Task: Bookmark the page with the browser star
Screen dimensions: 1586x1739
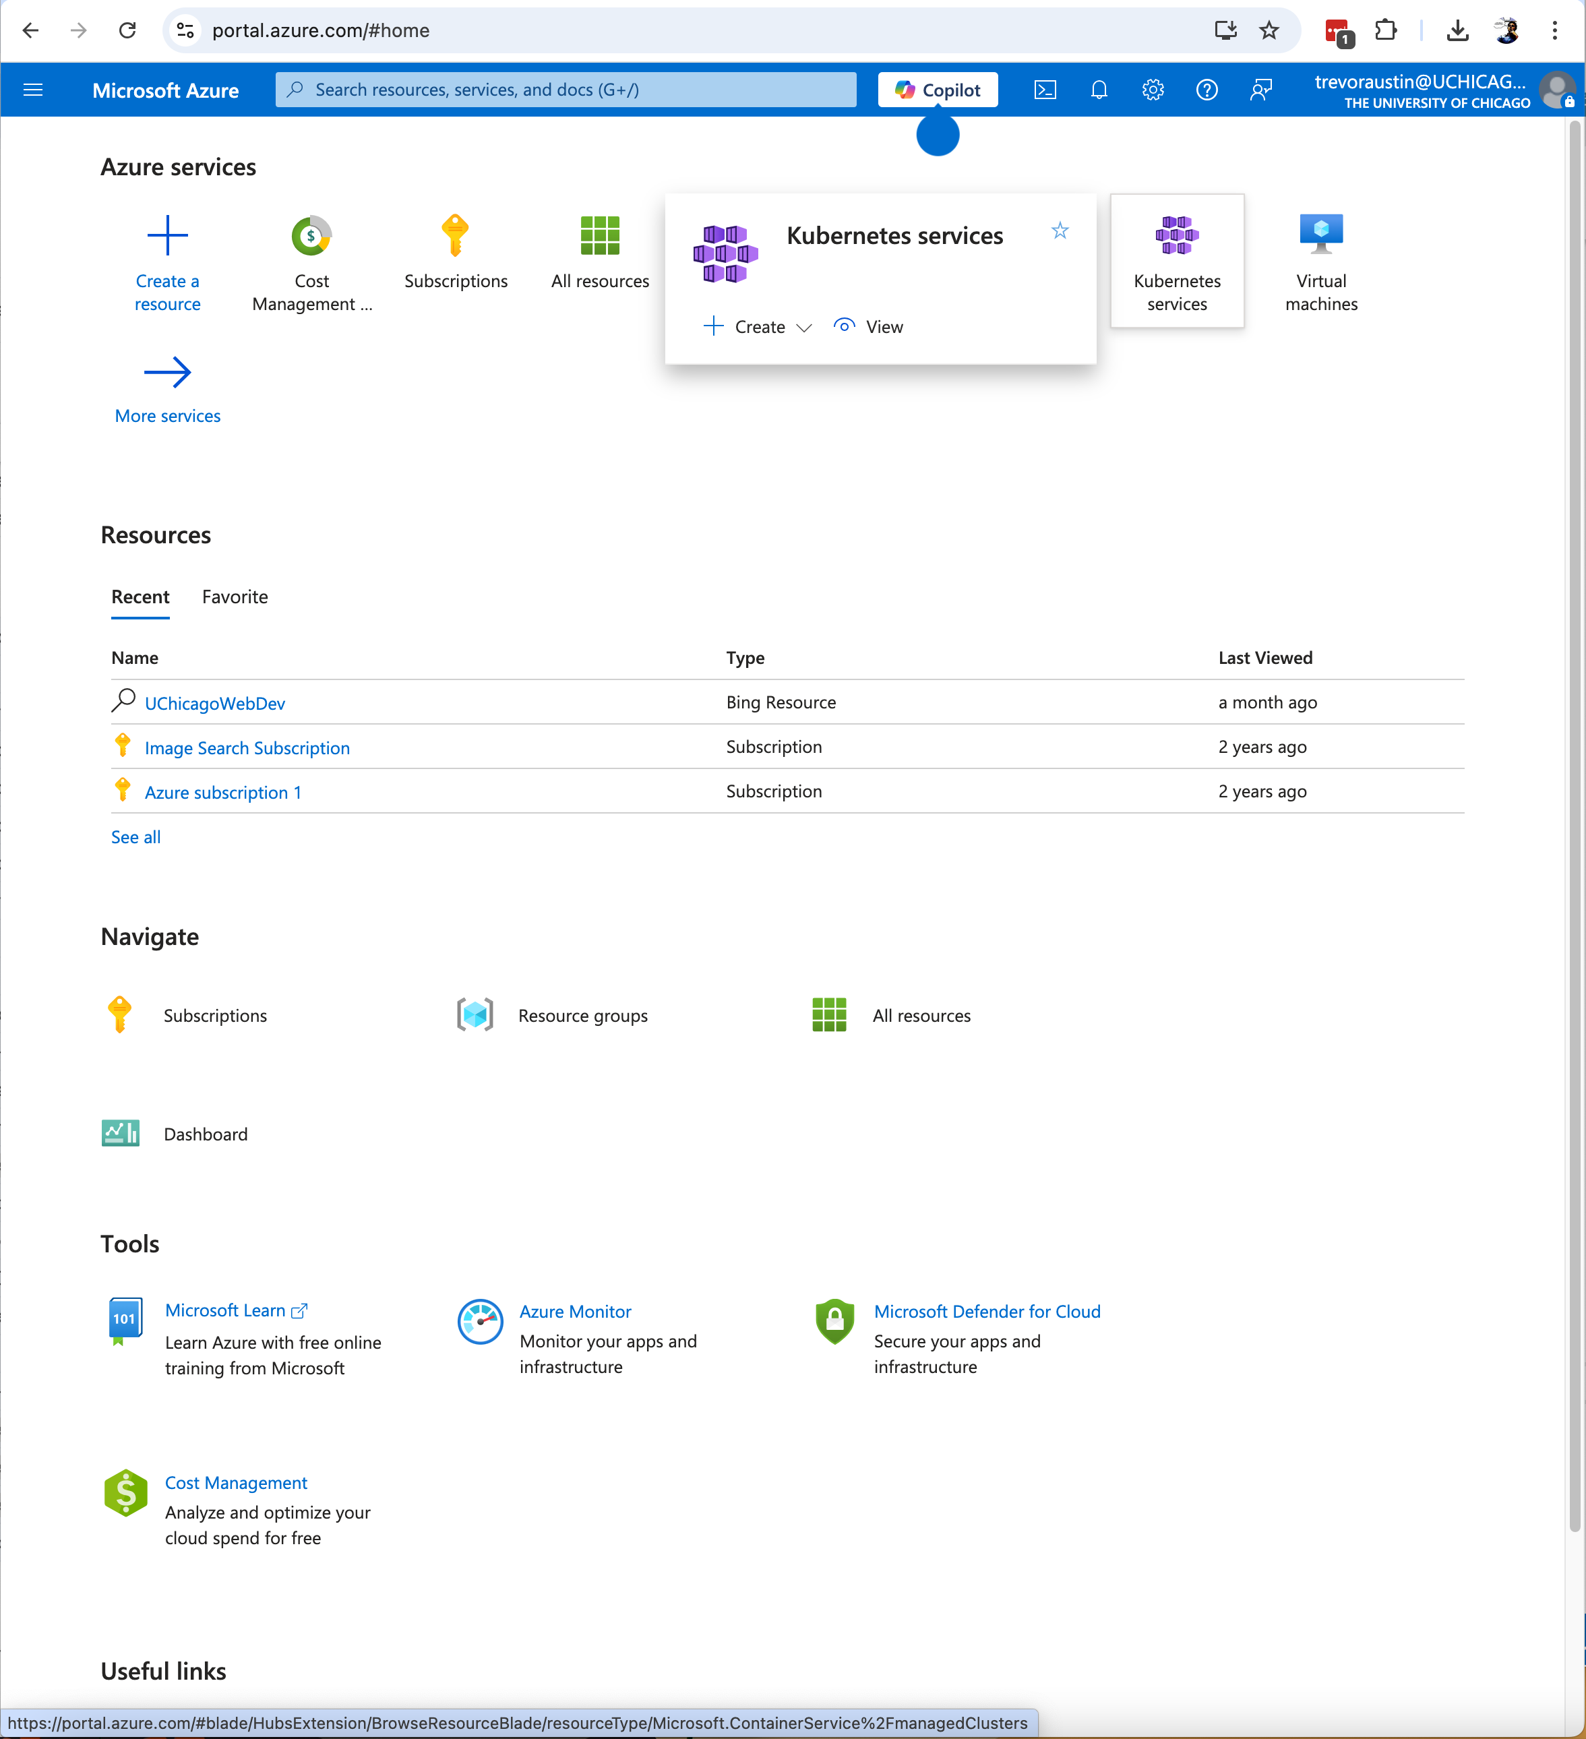Action: [x=1269, y=30]
